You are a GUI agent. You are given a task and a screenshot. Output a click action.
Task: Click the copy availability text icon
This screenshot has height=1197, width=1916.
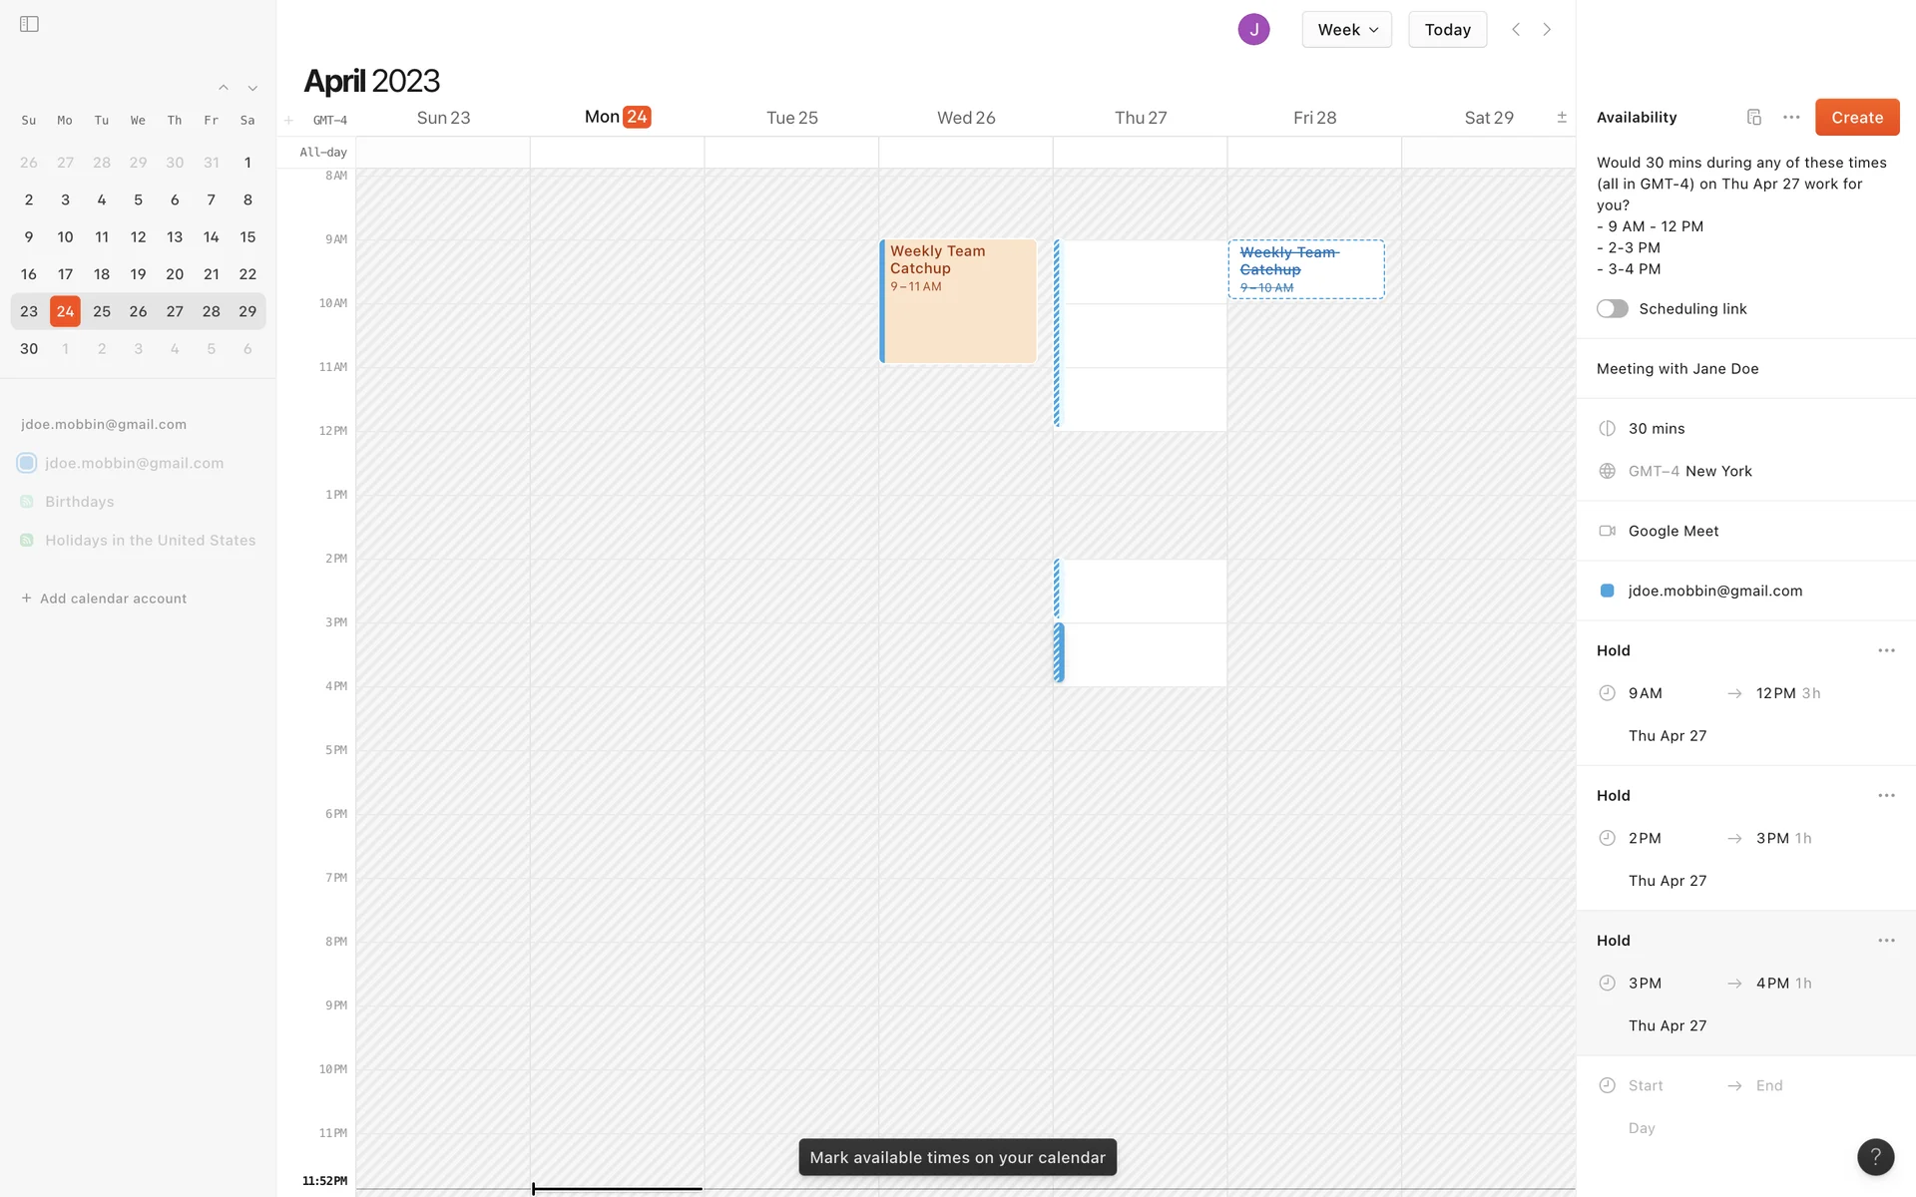[x=1753, y=117]
